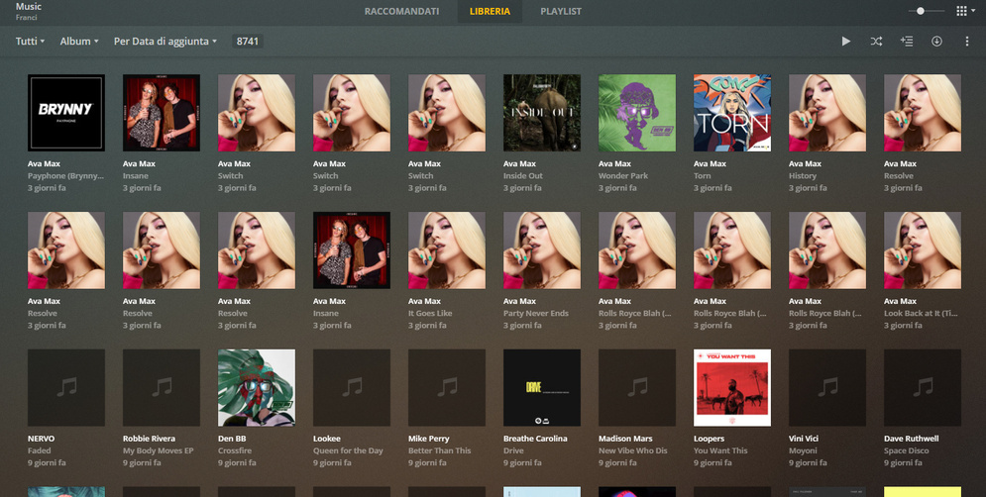Expand the Tutti filter dropdown
This screenshot has width=986, height=497.
[30, 41]
